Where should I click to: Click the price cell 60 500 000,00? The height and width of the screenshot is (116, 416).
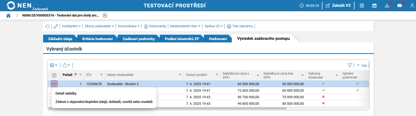pos(248,84)
